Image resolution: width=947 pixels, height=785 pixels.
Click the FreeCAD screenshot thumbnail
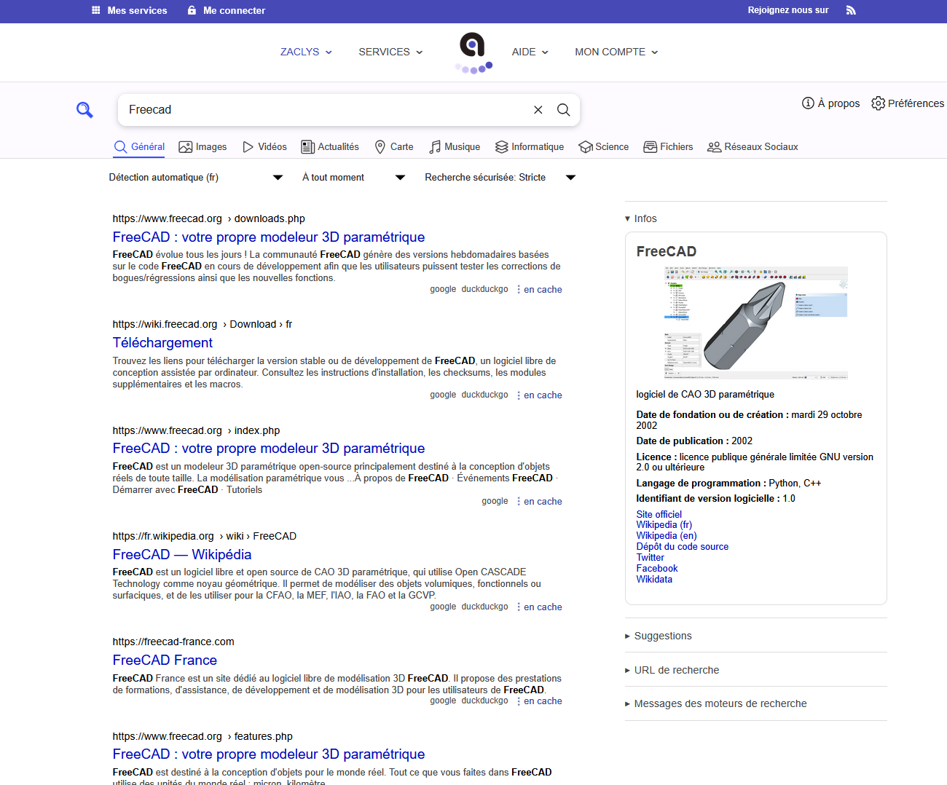755,322
